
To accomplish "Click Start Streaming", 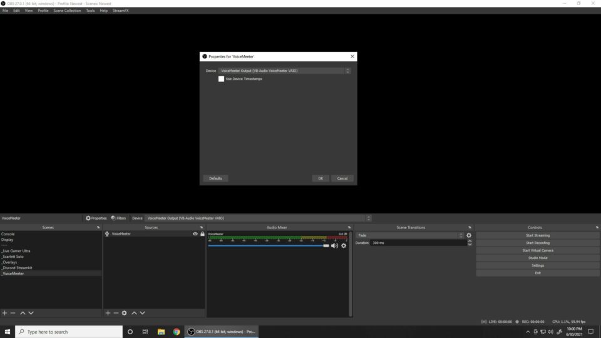I will tap(538, 235).
